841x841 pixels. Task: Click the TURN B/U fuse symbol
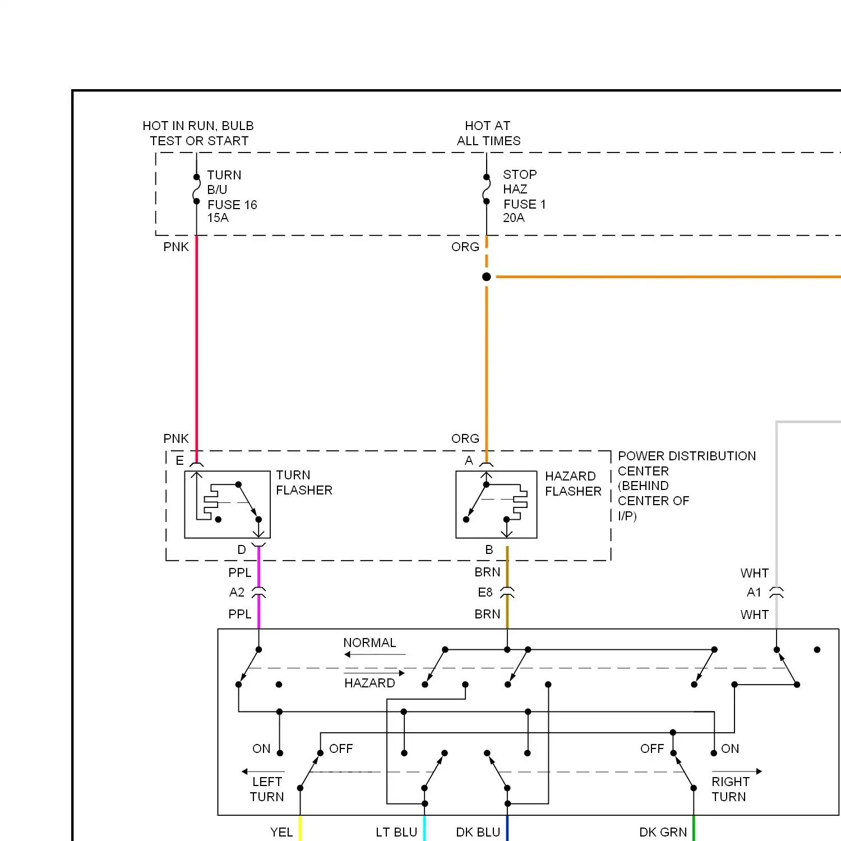coord(197,189)
